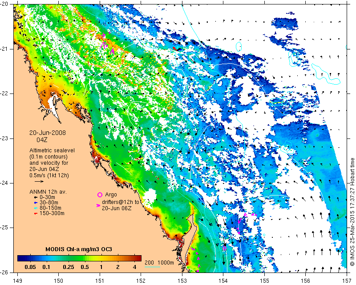Click the 'ANMN 12h av.' legend heading
The width and height of the screenshot is (356, 285).
[48, 192]
